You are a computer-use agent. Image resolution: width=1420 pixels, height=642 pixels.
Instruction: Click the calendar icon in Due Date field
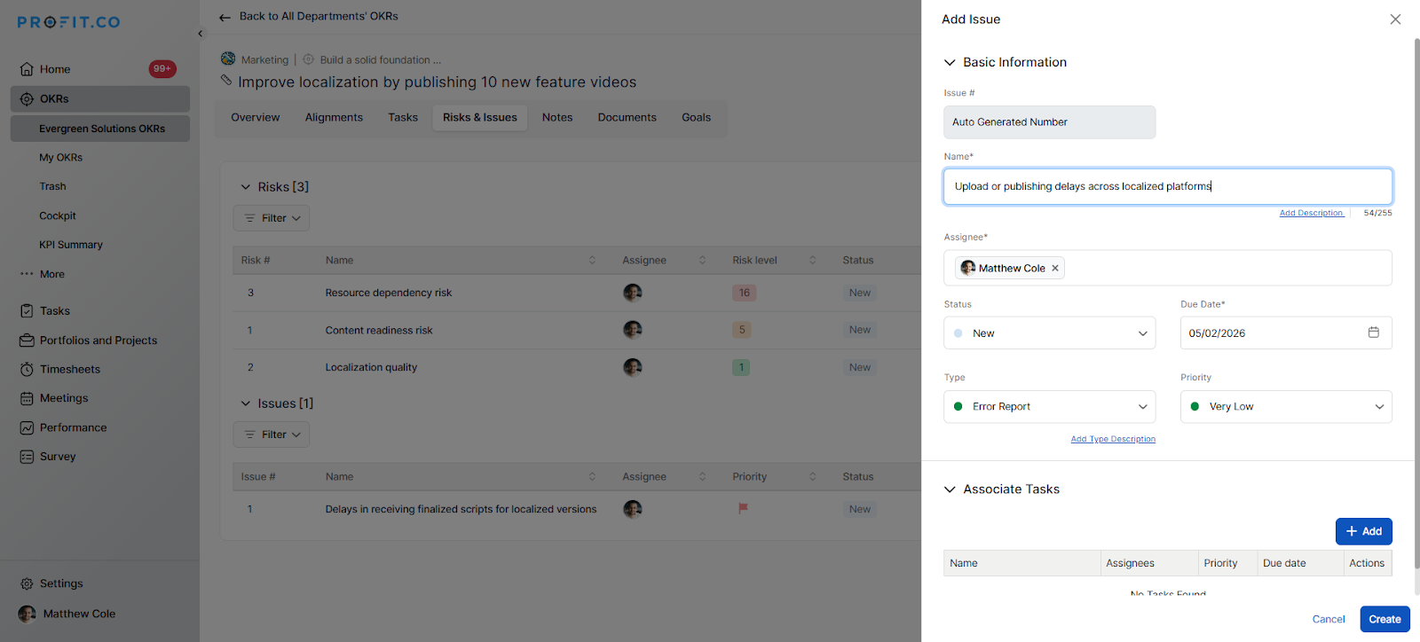click(1373, 333)
